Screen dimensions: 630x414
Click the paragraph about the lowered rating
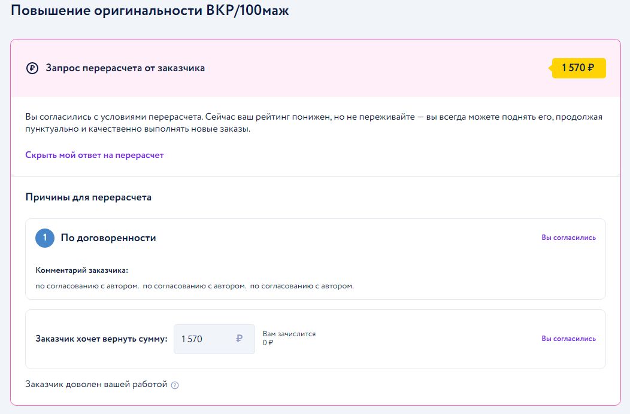click(313, 123)
